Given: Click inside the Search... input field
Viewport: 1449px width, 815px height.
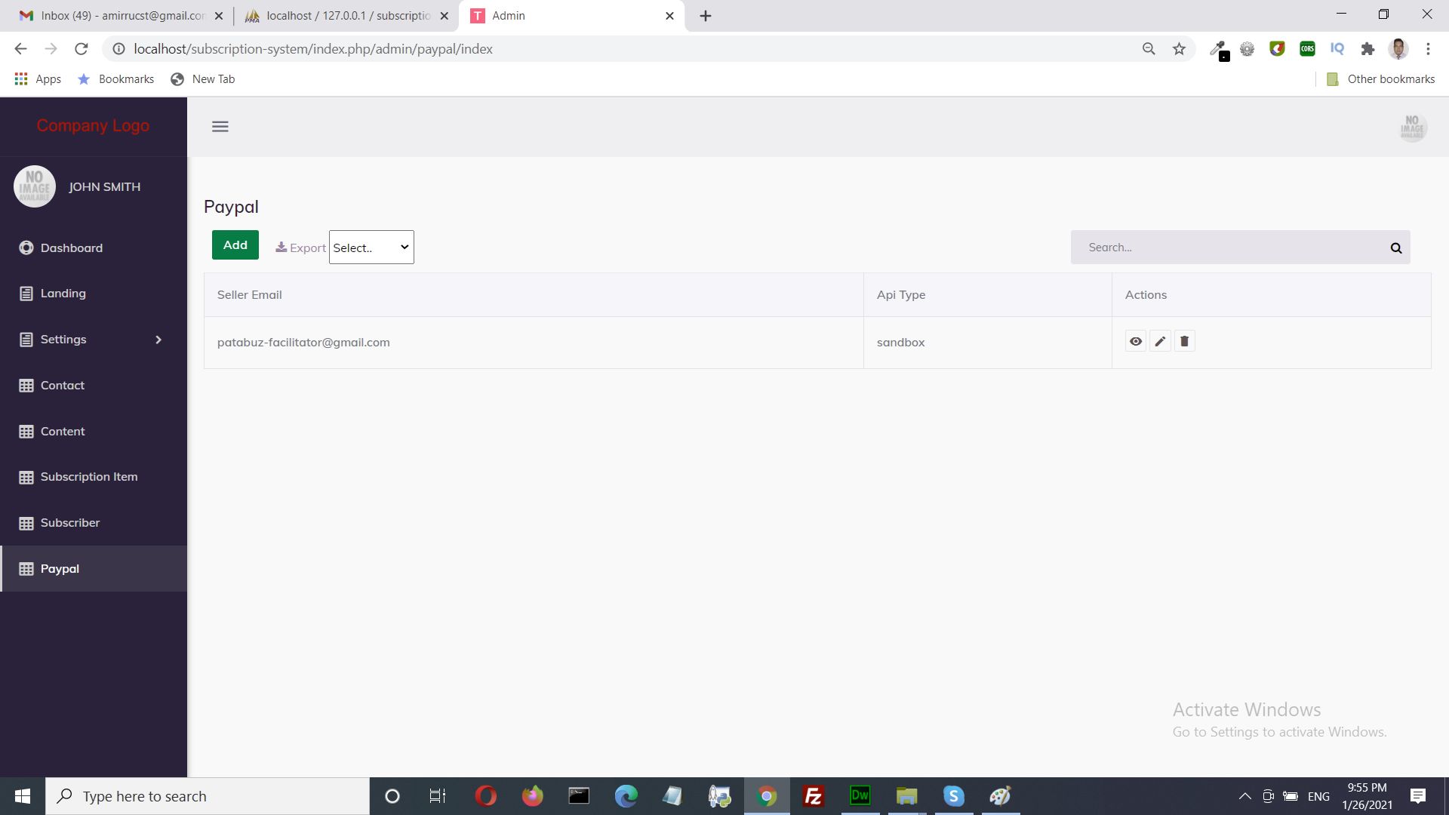Looking at the screenshot, I should [1230, 248].
